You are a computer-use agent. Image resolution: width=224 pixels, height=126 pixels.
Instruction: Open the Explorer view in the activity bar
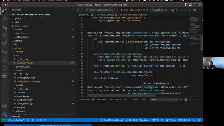[5, 11]
